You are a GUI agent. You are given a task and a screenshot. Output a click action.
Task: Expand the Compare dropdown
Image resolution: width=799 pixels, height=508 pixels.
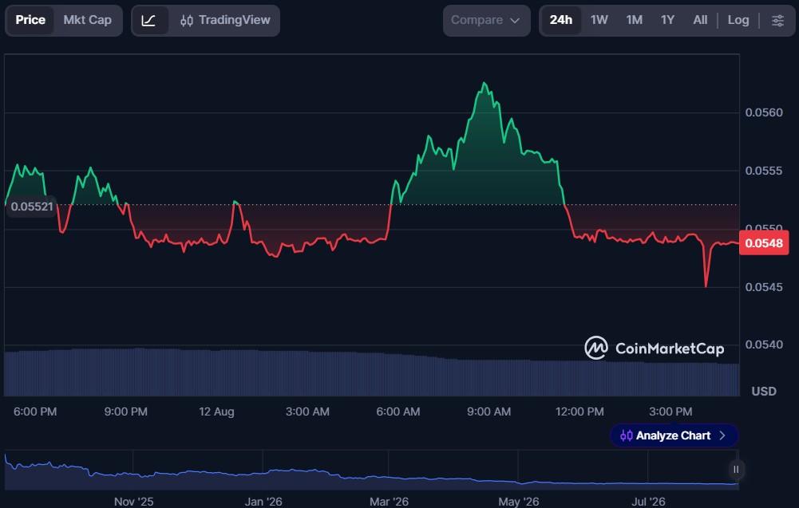tap(486, 21)
